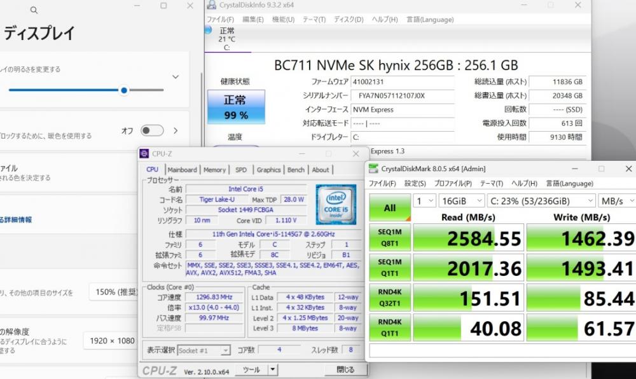Screen dimensions: 636x379
Task: Click the ツール button in CPU-Z
Action: [x=251, y=369]
